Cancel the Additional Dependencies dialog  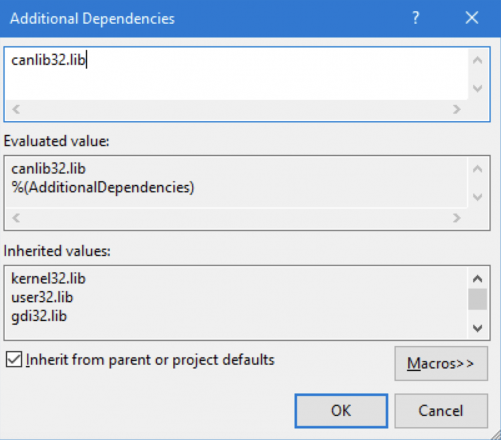point(441,411)
